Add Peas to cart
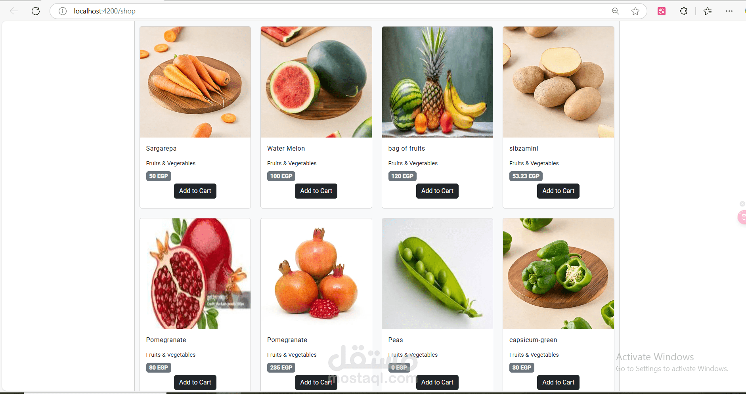746x394 pixels. click(x=437, y=383)
